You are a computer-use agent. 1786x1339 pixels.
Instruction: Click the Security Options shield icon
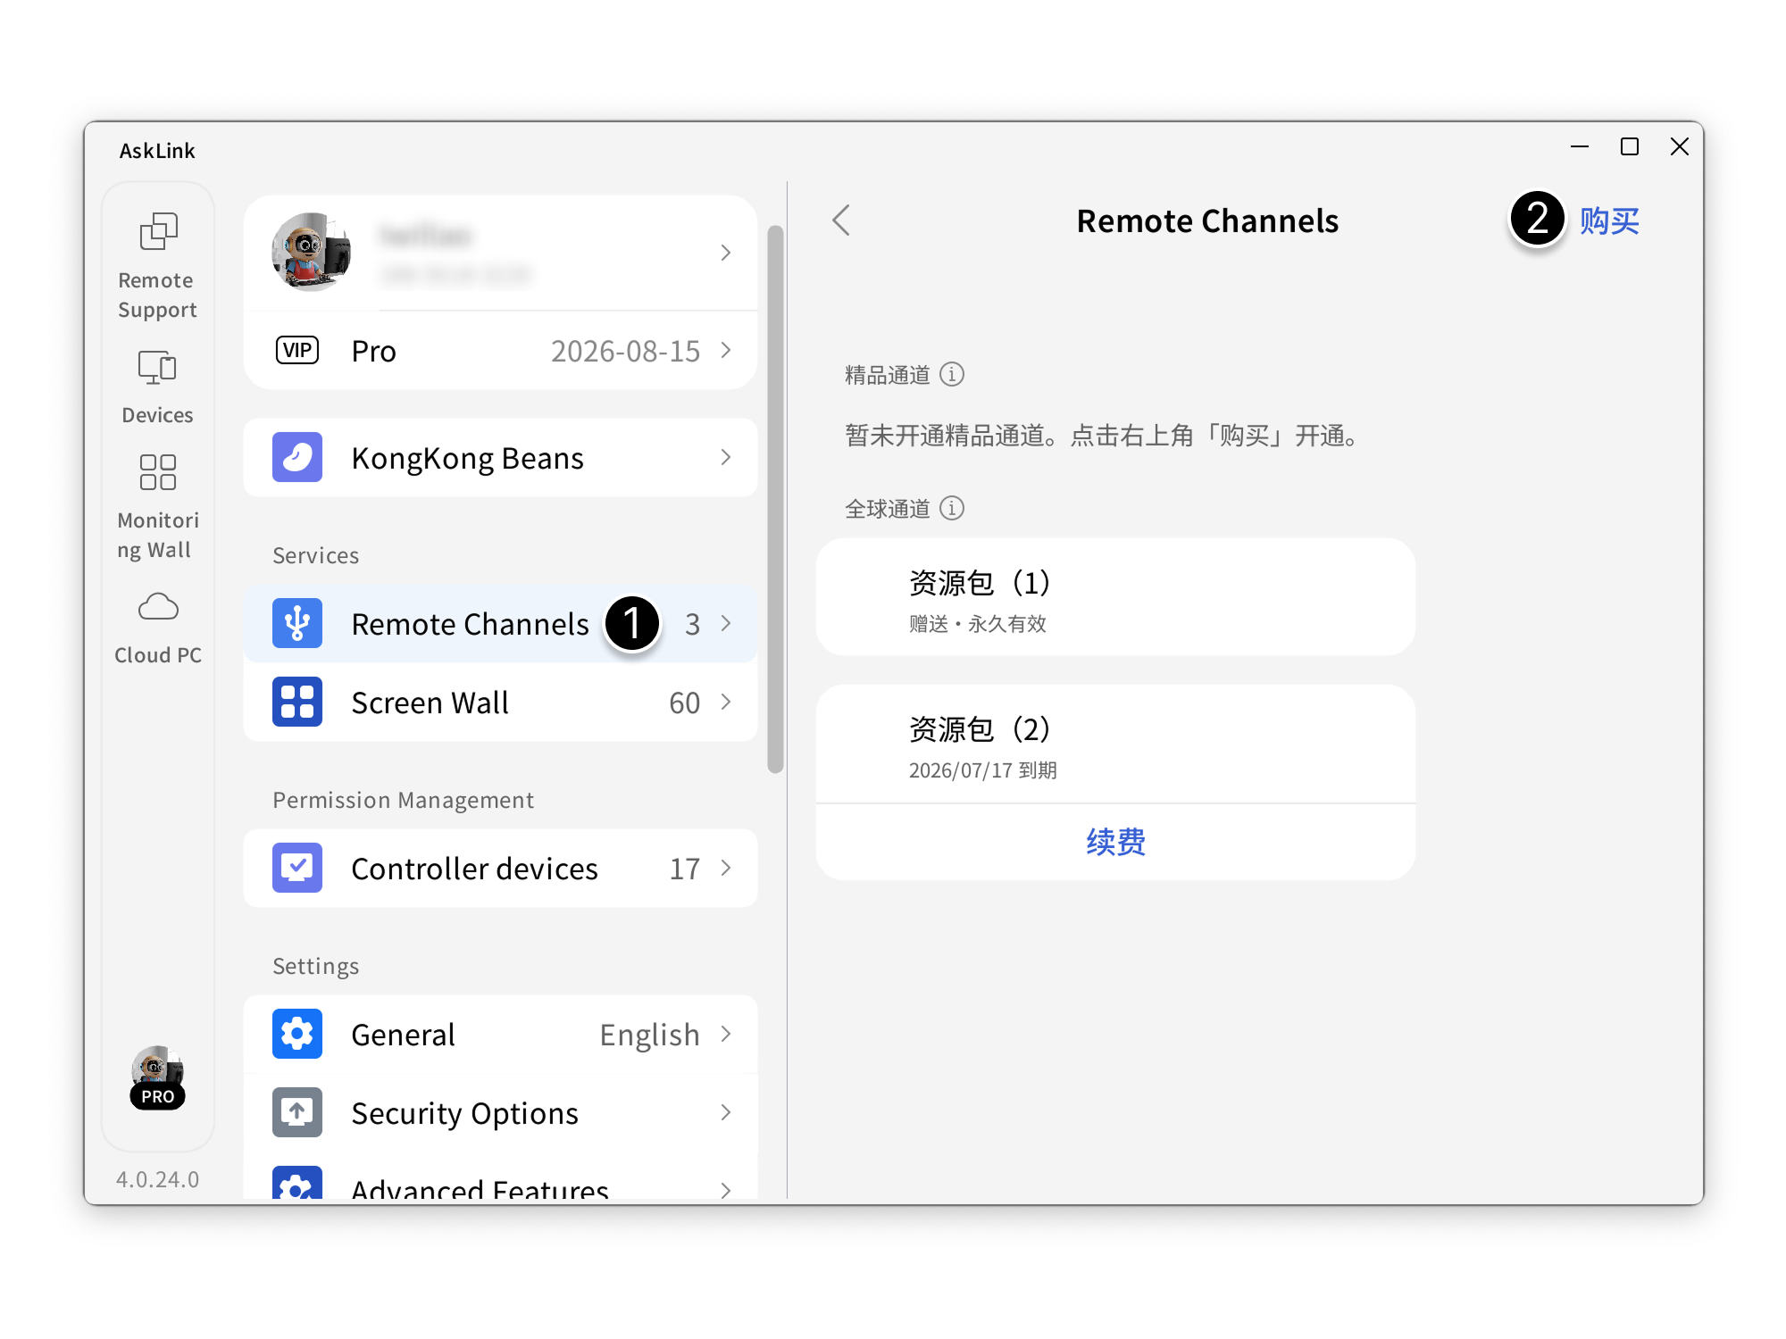296,1112
